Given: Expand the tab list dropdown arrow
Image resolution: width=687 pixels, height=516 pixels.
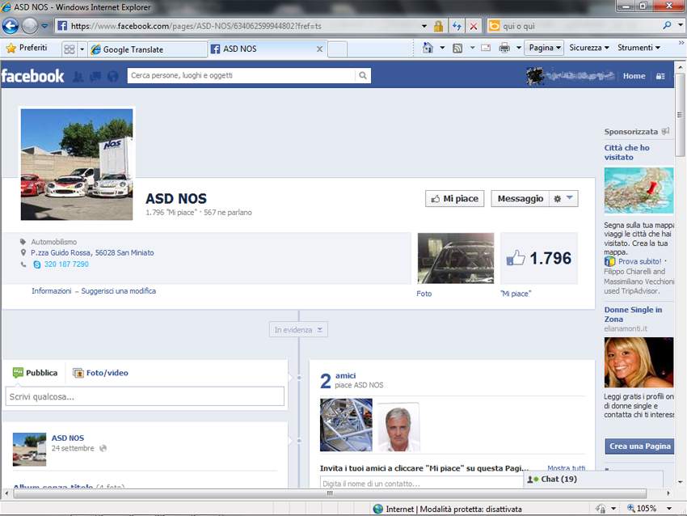Looking at the screenshot, I should click(x=82, y=49).
